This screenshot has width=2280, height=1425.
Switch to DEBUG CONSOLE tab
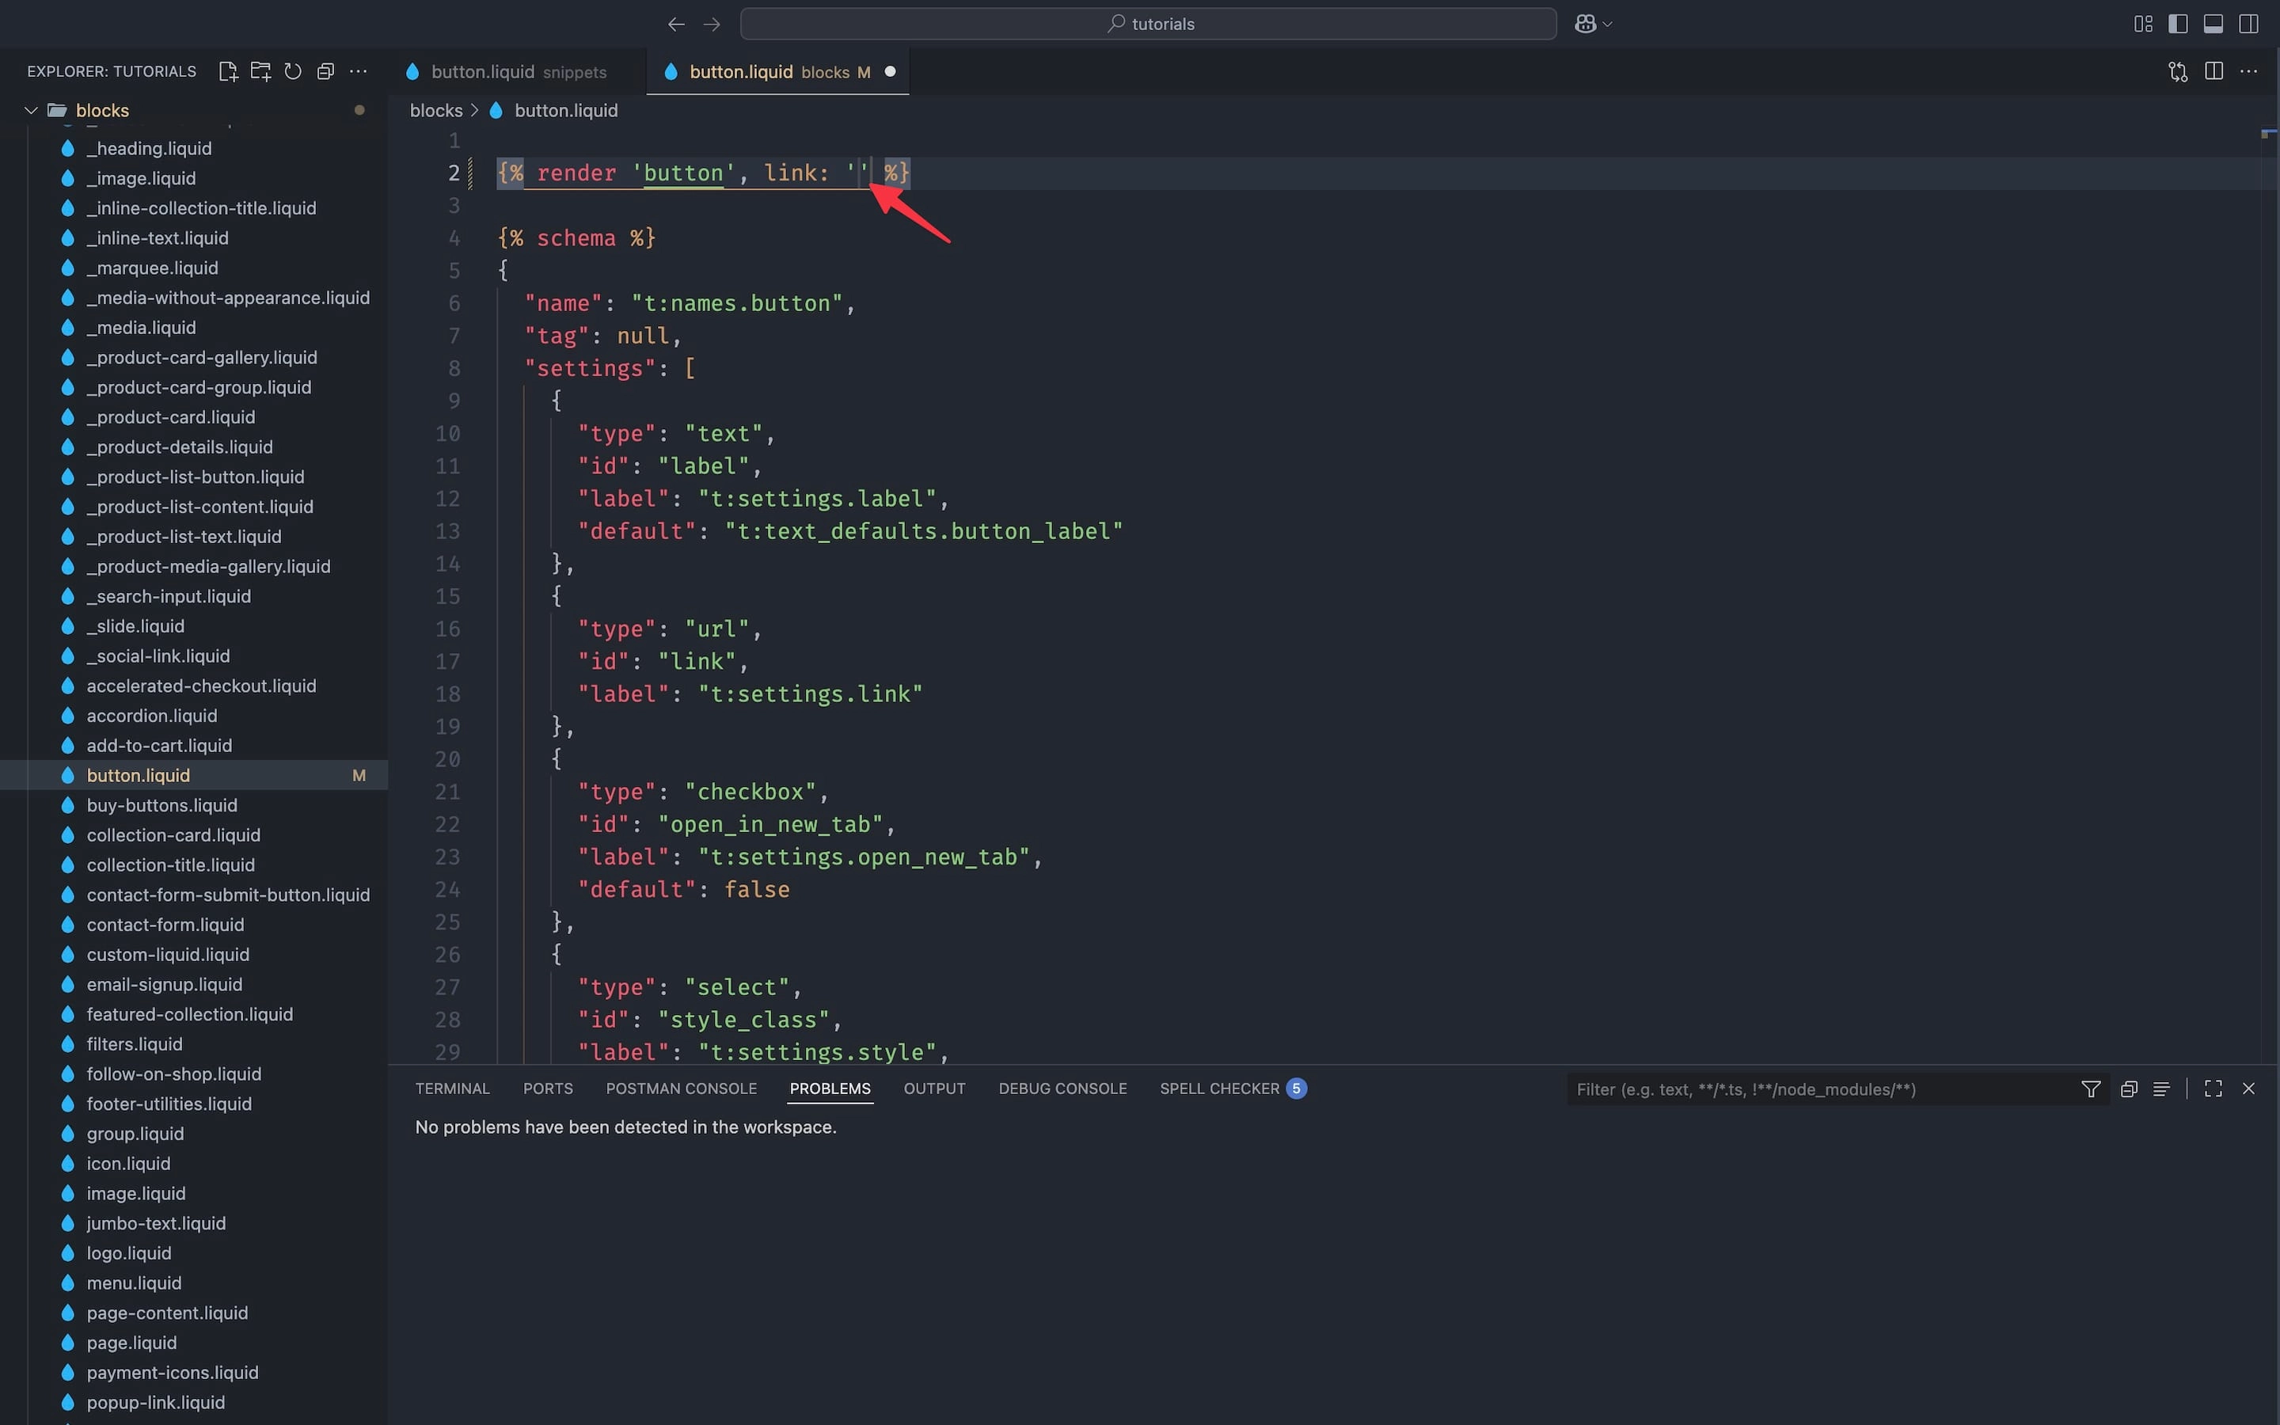pyautogui.click(x=1062, y=1089)
